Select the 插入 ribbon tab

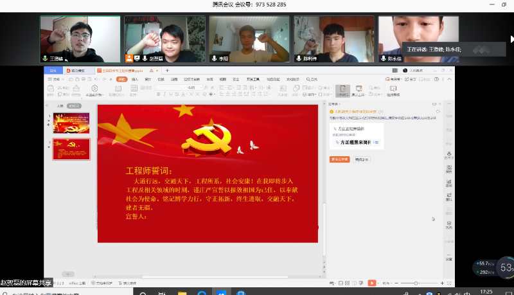tap(134, 79)
